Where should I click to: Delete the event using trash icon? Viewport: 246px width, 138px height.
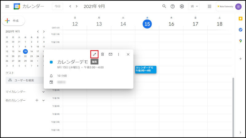(102, 54)
